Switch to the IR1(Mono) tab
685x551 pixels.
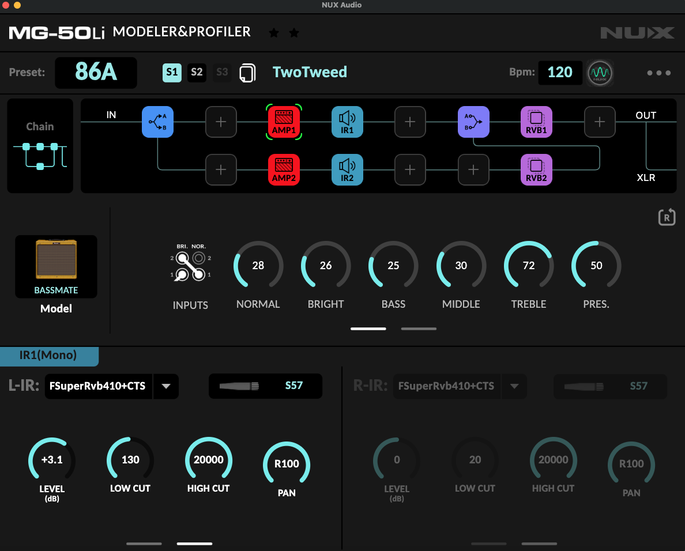49,356
